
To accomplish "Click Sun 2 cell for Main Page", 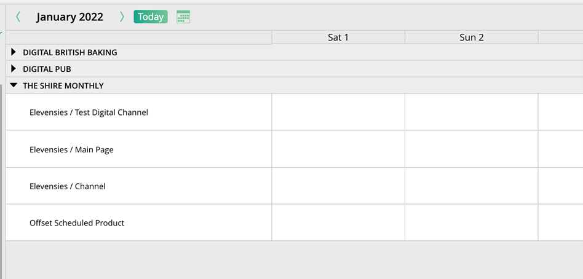I will [471, 149].
